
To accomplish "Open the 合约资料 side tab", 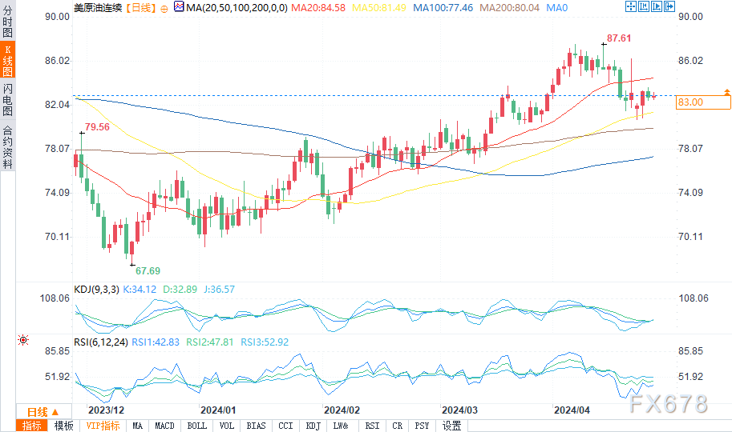I will point(7,146).
